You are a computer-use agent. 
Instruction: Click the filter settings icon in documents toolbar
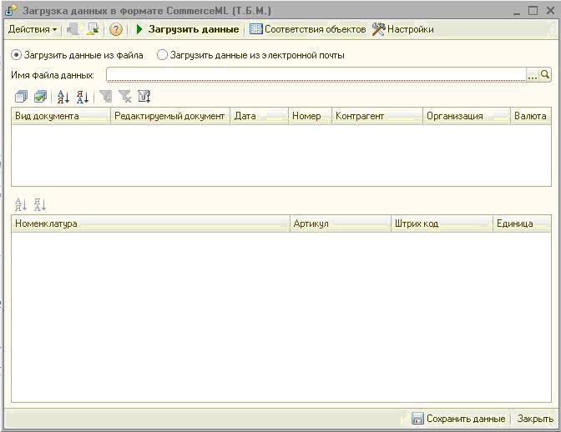click(144, 97)
